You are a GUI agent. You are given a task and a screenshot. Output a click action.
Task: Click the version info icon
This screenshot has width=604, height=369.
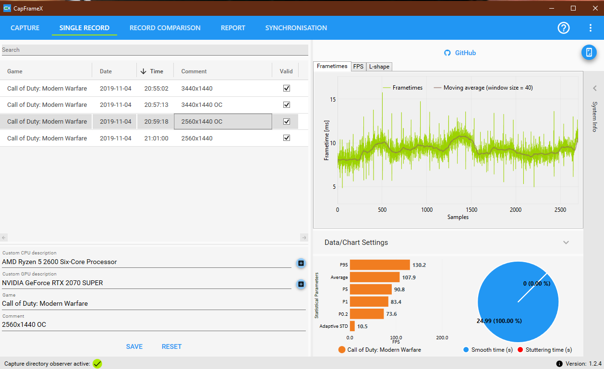pyautogui.click(x=559, y=364)
